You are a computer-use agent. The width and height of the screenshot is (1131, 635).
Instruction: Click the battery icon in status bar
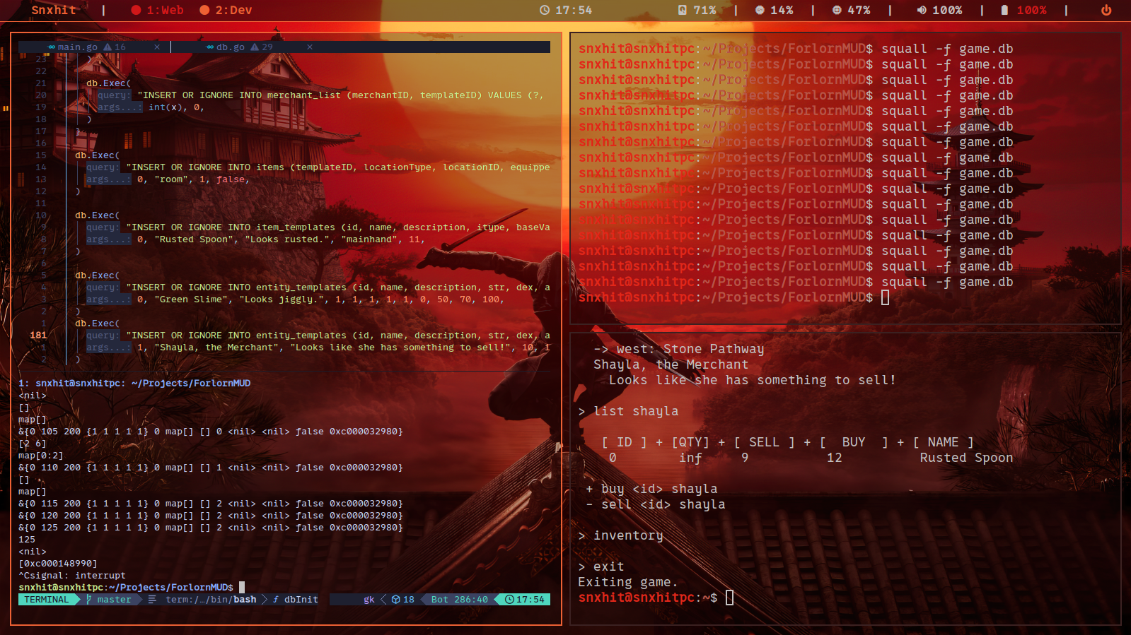click(1004, 11)
